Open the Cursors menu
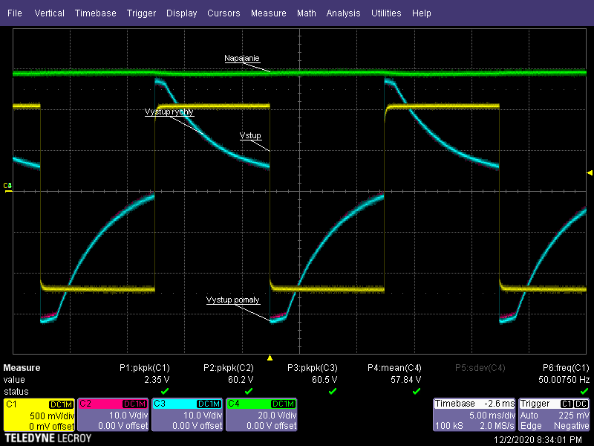This screenshot has height=446, width=594. (223, 13)
